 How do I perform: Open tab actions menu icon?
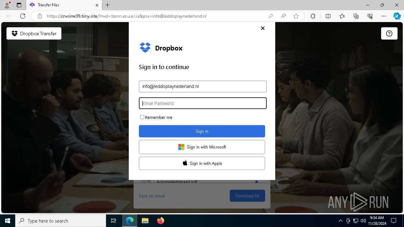click(x=19, y=5)
